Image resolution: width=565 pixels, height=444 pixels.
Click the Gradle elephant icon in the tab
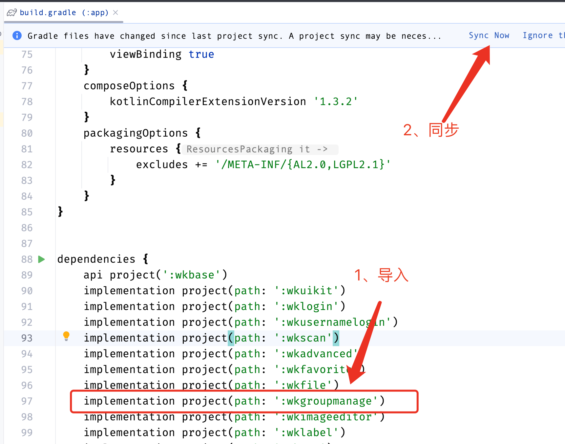click(11, 13)
